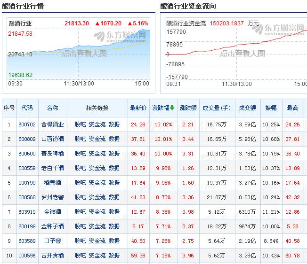This screenshot has height=264, width=307.
Task: Sort table by 振幅 column header
Action: coord(271,108)
